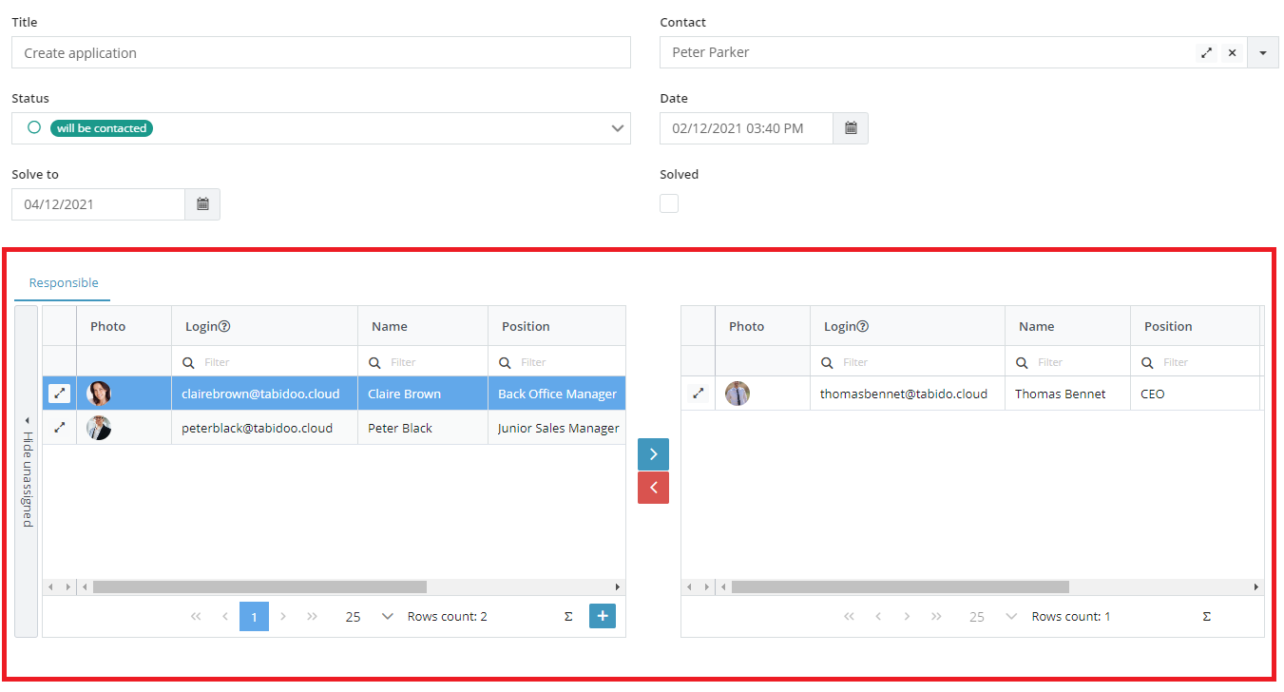This screenshot has width=1284, height=692.
Task: Open left table sum aggregation icon
Action: click(x=568, y=617)
